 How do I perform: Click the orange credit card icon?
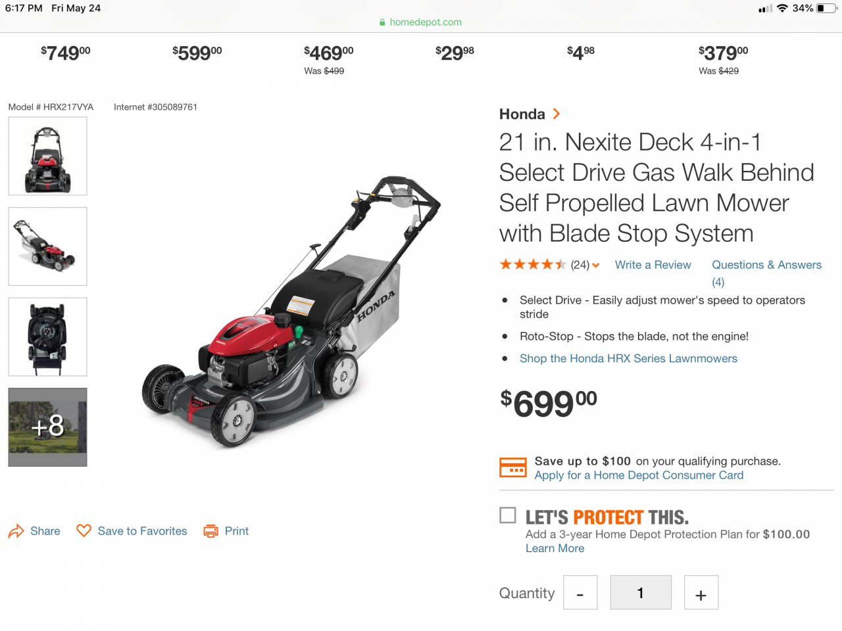(x=512, y=468)
